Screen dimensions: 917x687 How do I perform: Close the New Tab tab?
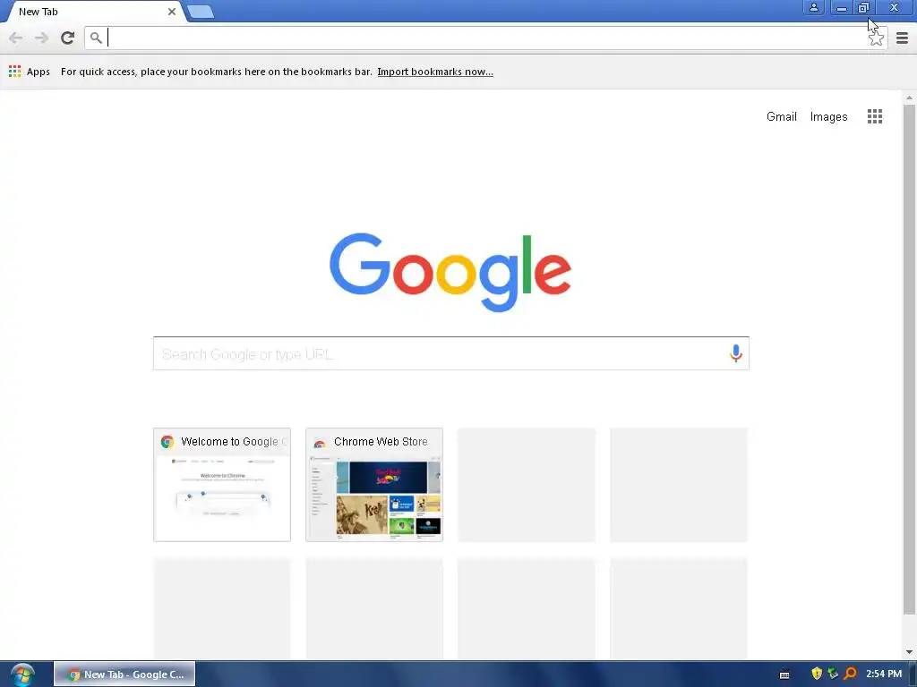171,12
